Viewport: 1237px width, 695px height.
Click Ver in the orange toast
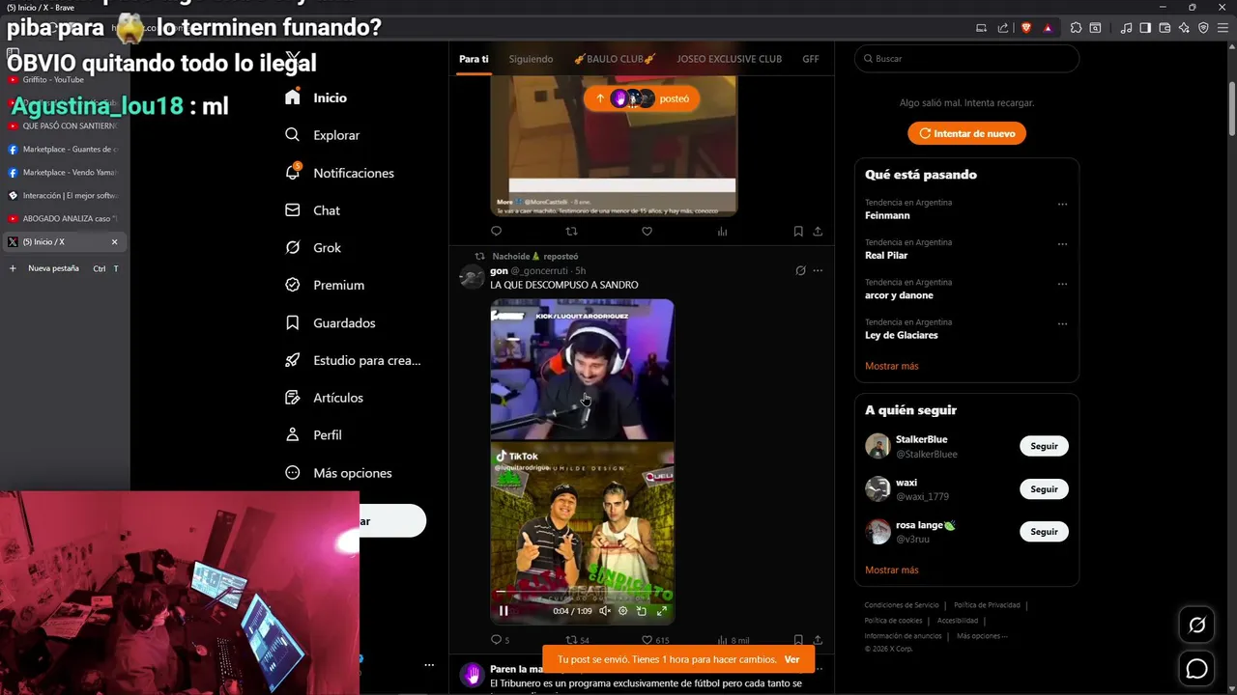point(791,659)
